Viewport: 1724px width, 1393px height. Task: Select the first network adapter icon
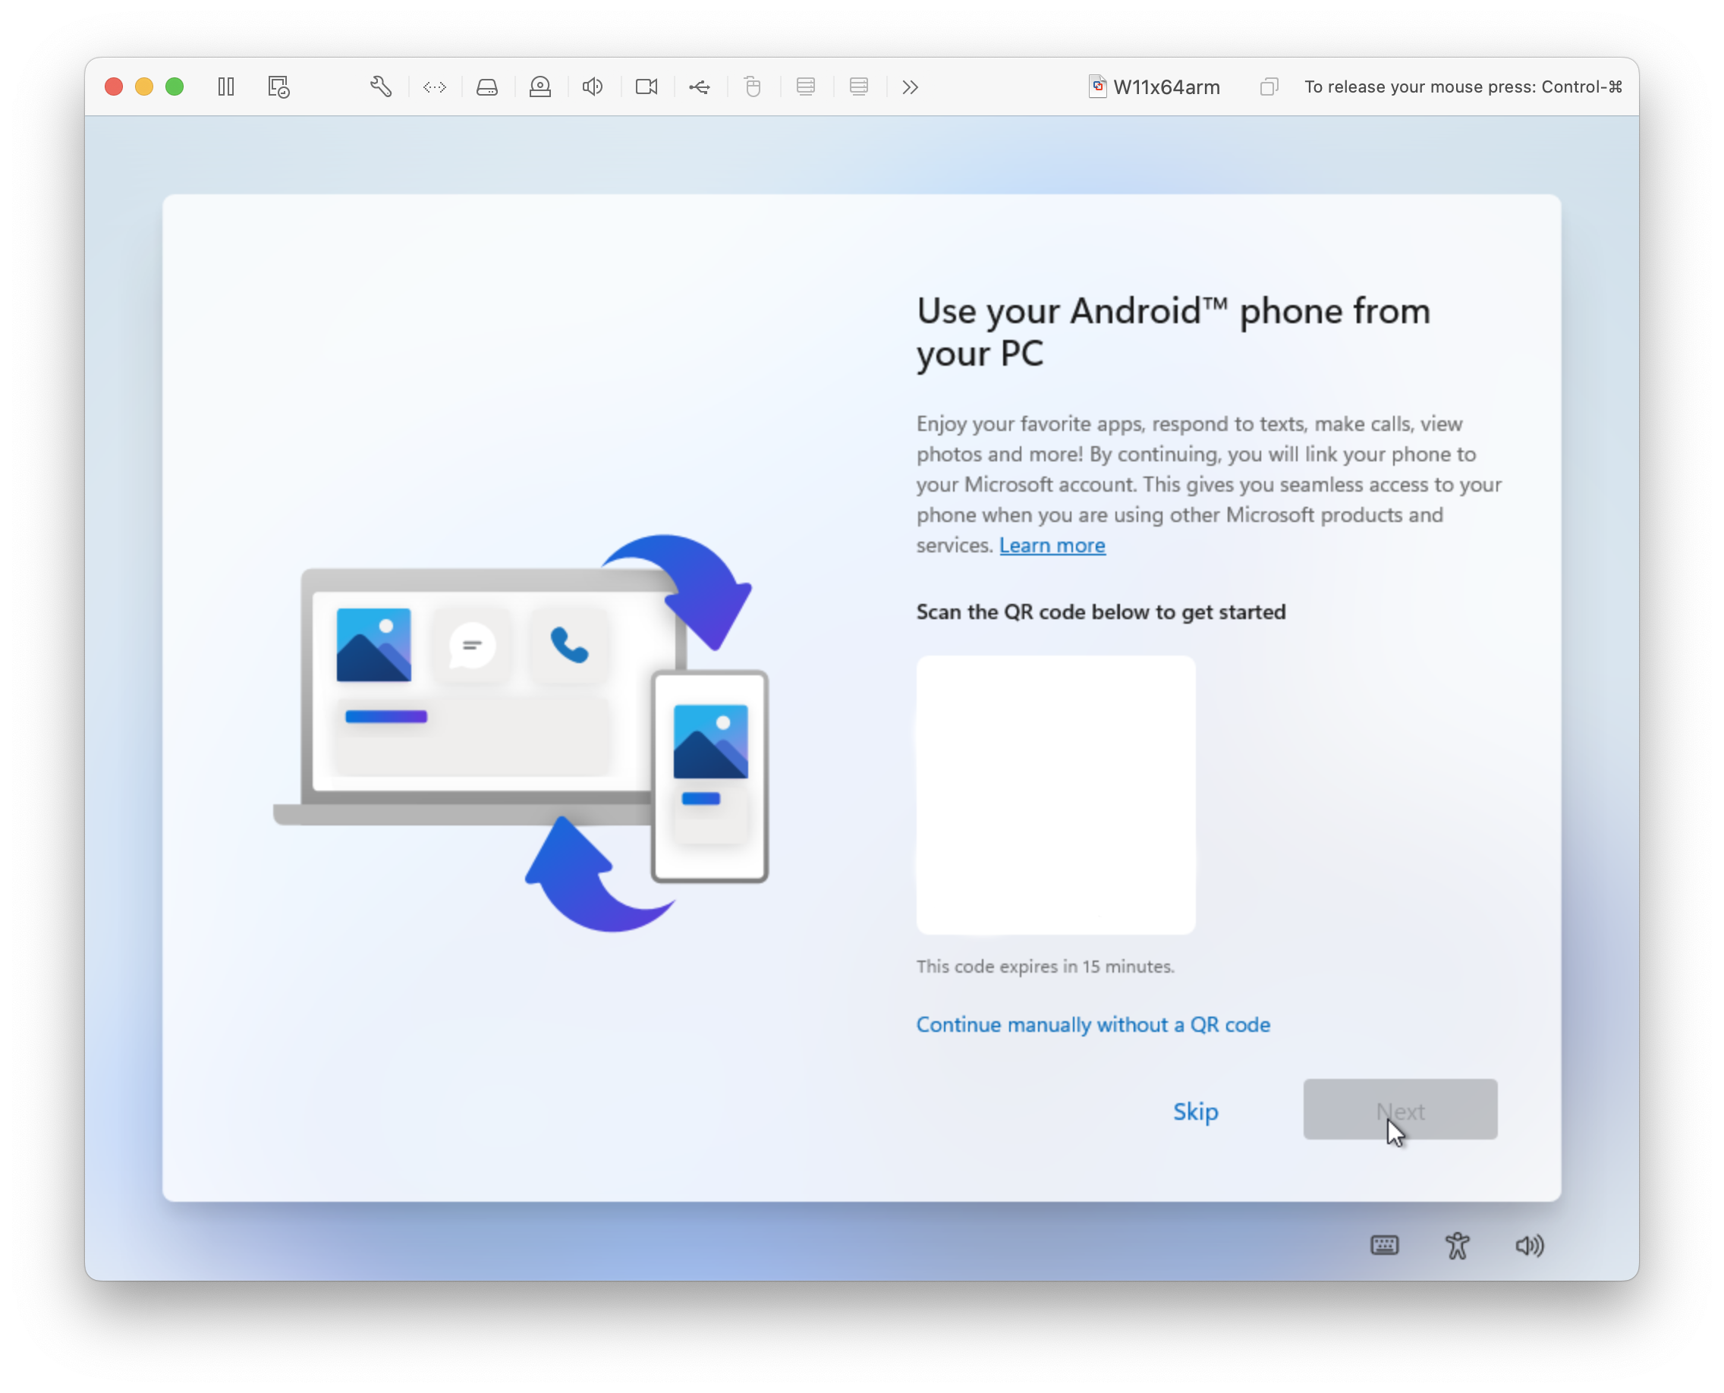point(805,86)
